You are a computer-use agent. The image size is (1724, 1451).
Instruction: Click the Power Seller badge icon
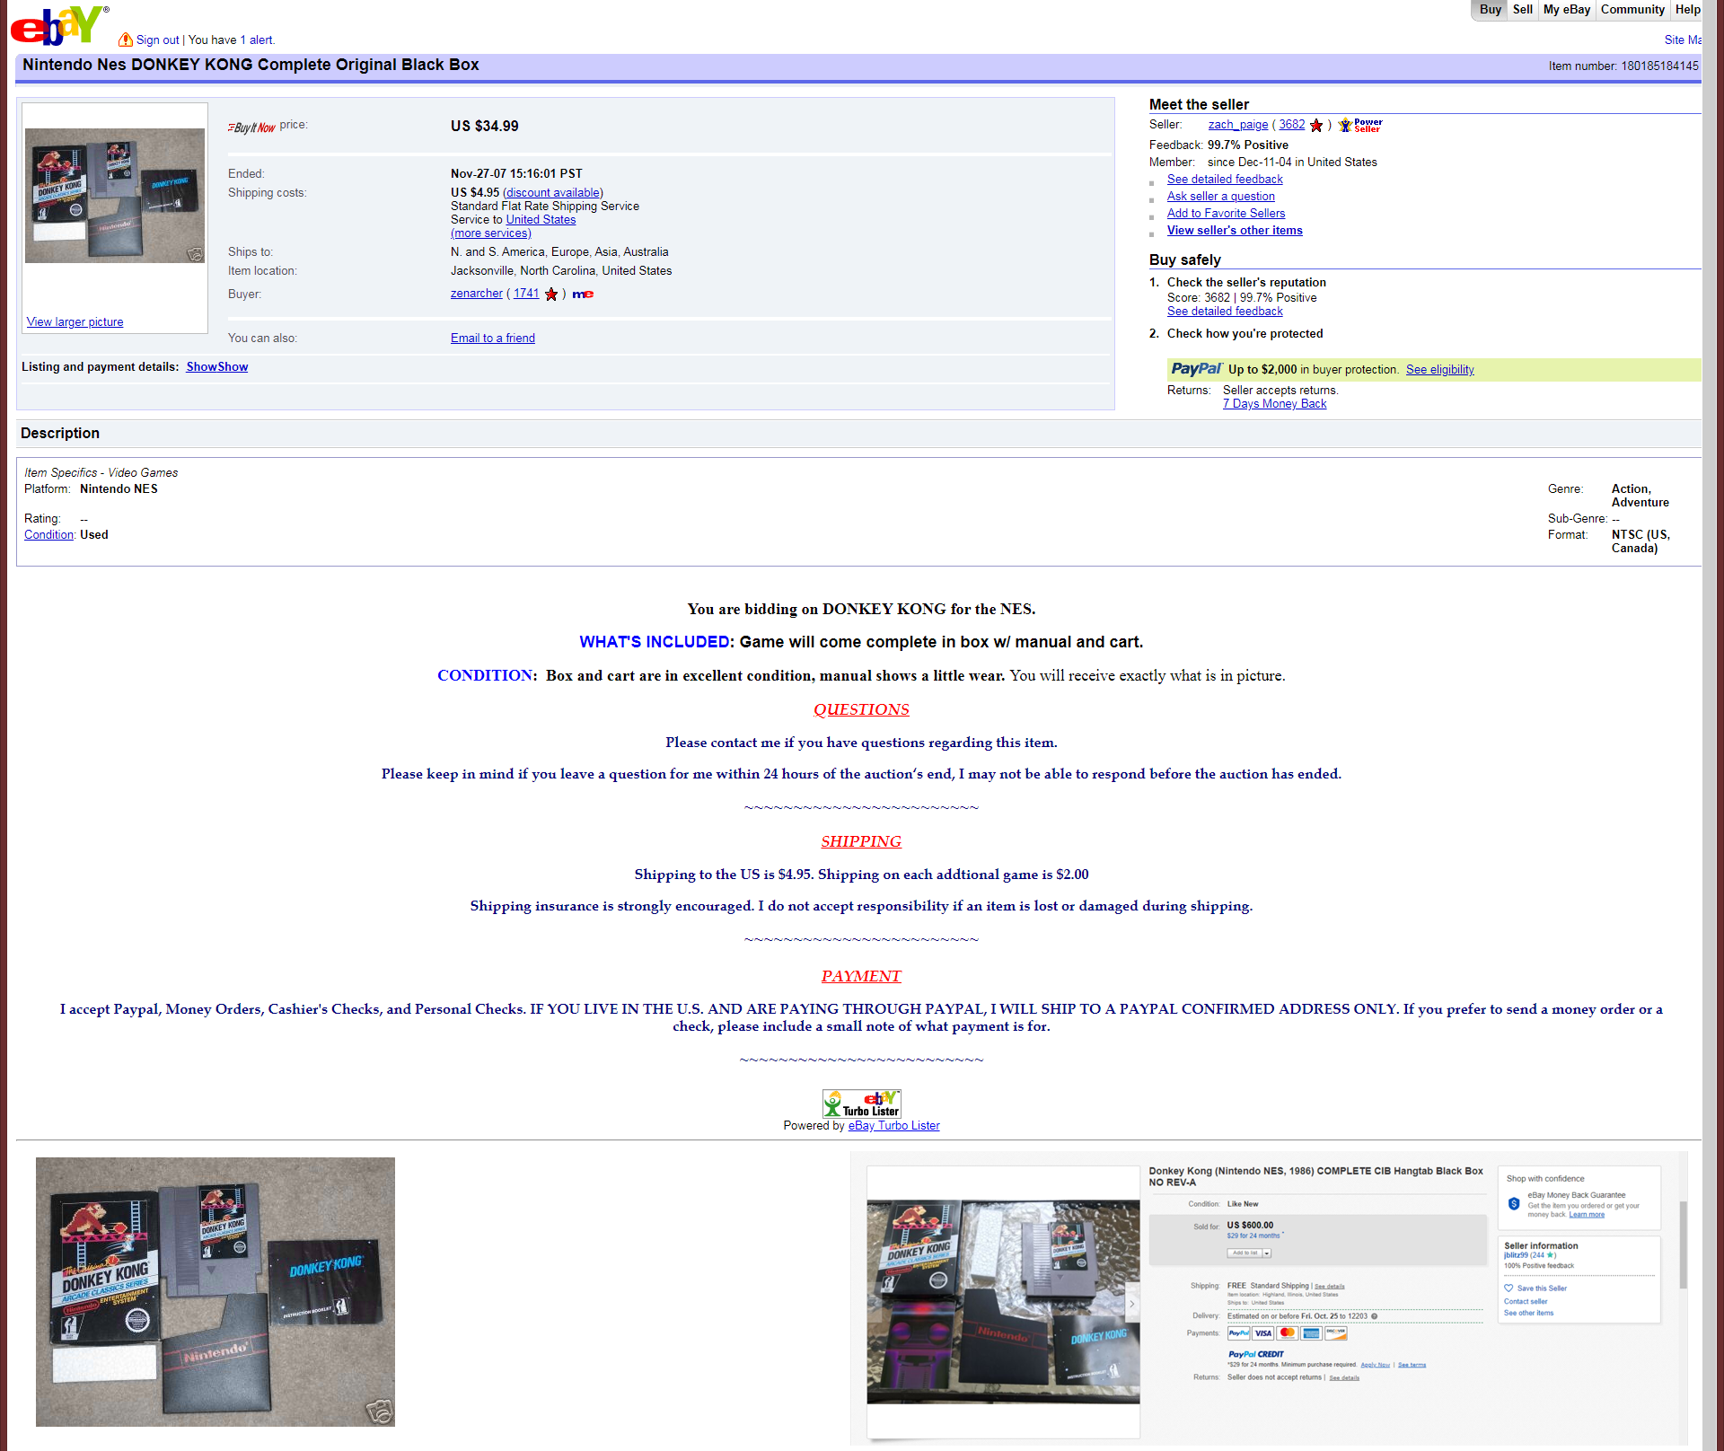1359,126
